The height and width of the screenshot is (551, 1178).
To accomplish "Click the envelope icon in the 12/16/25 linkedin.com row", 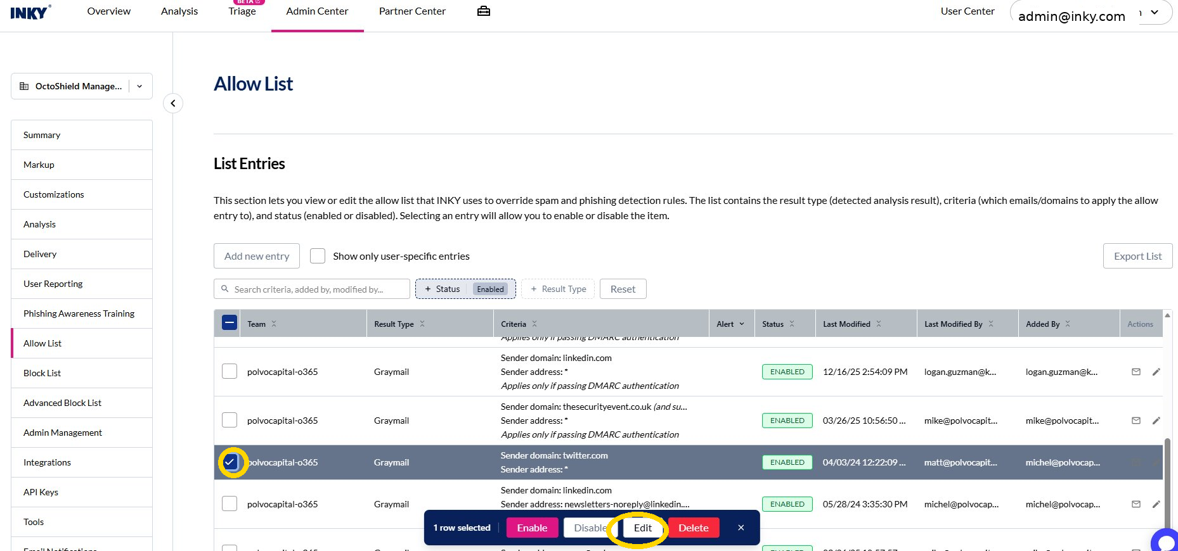I will [x=1136, y=372].
